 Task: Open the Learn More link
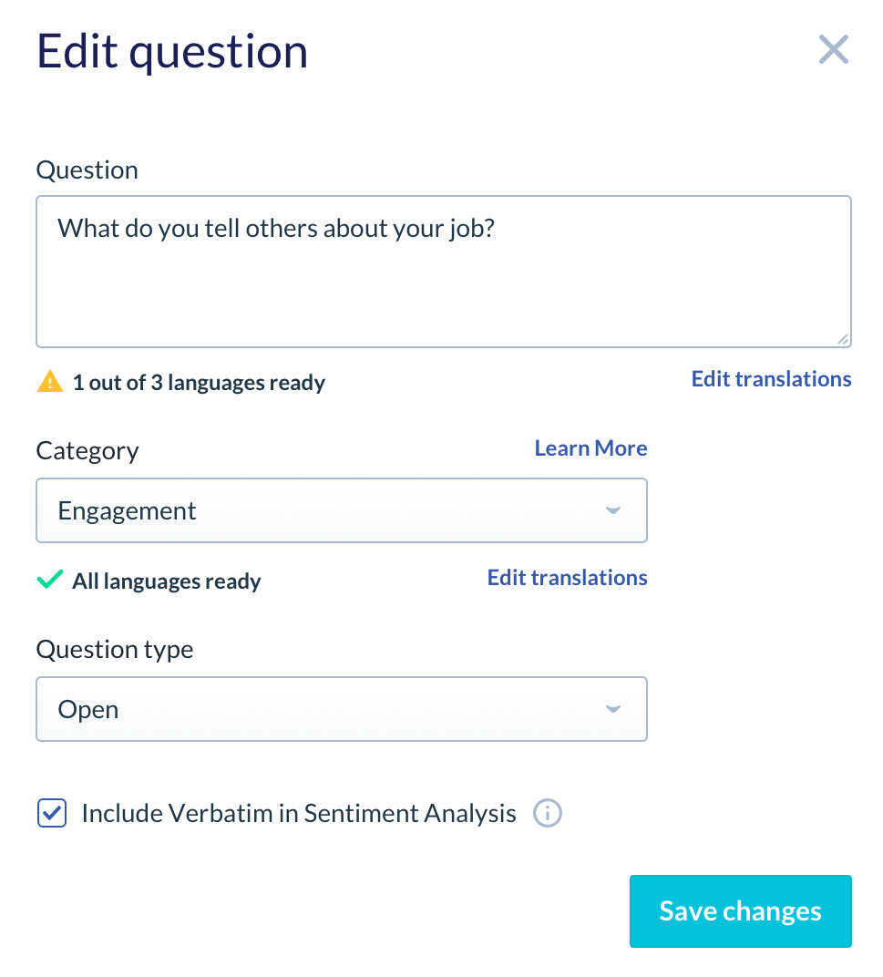tap(590, 448)
